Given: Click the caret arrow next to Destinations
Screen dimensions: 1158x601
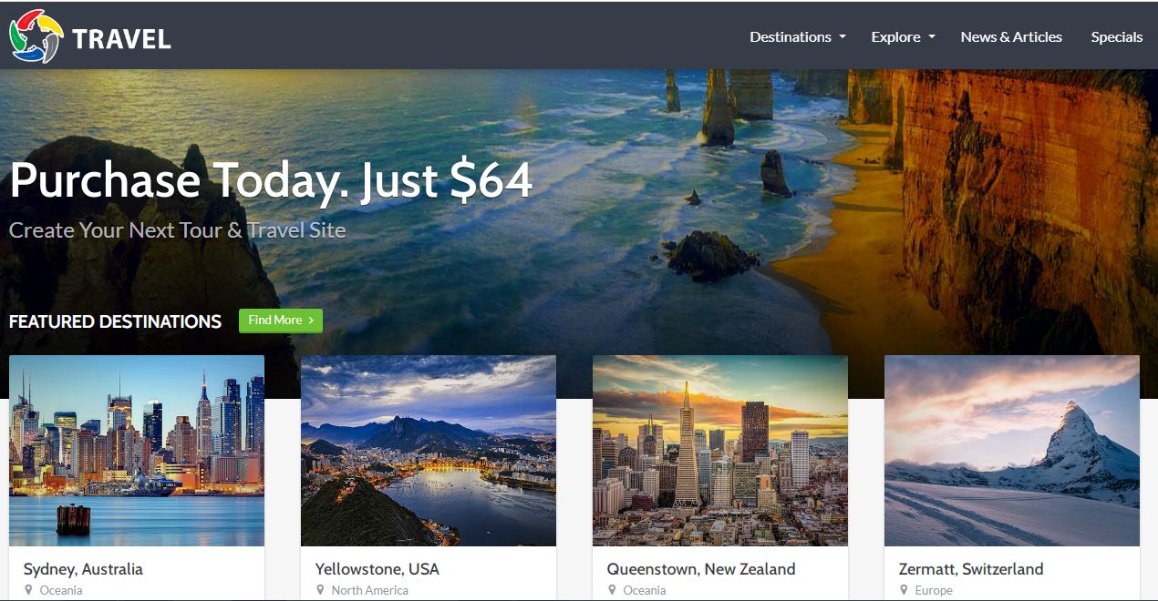Looking at the screenshot, I should [843, 37].
